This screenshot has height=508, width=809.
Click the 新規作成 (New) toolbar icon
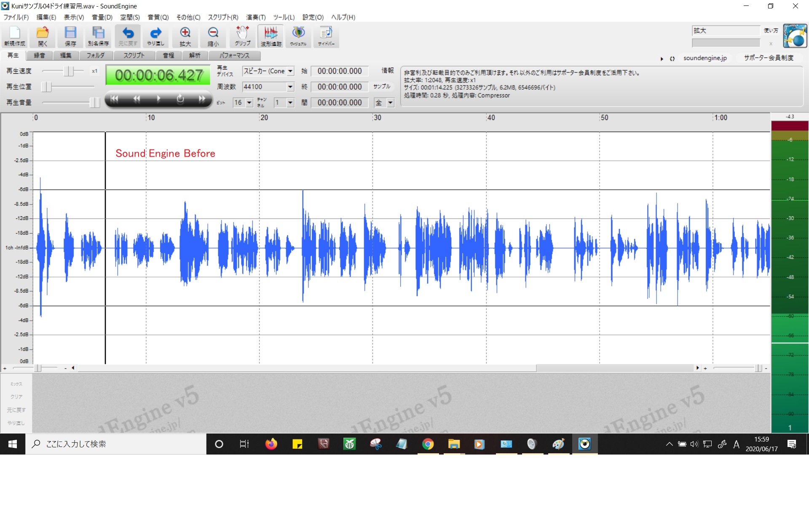pos(15,36)
